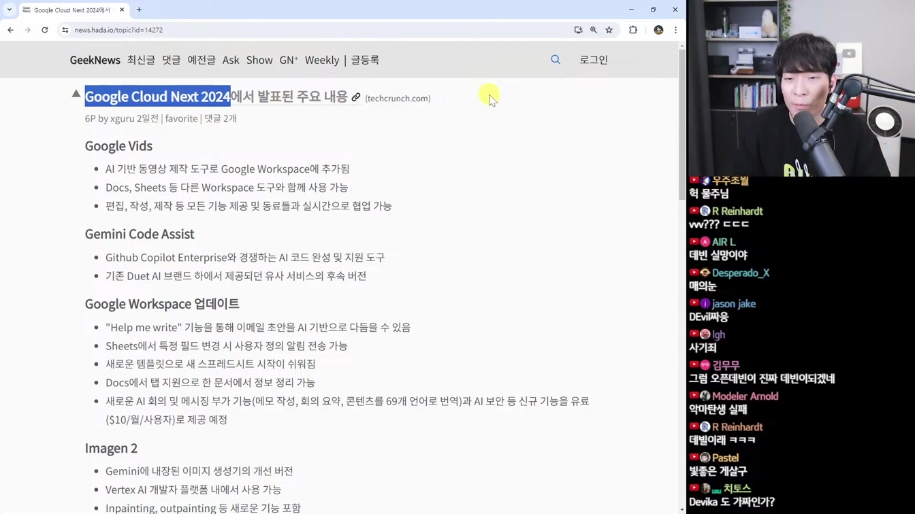The height and width of the screenshot is (514, 915).
Task: Upvote the article with triangle icon
Action: [76, 94]
